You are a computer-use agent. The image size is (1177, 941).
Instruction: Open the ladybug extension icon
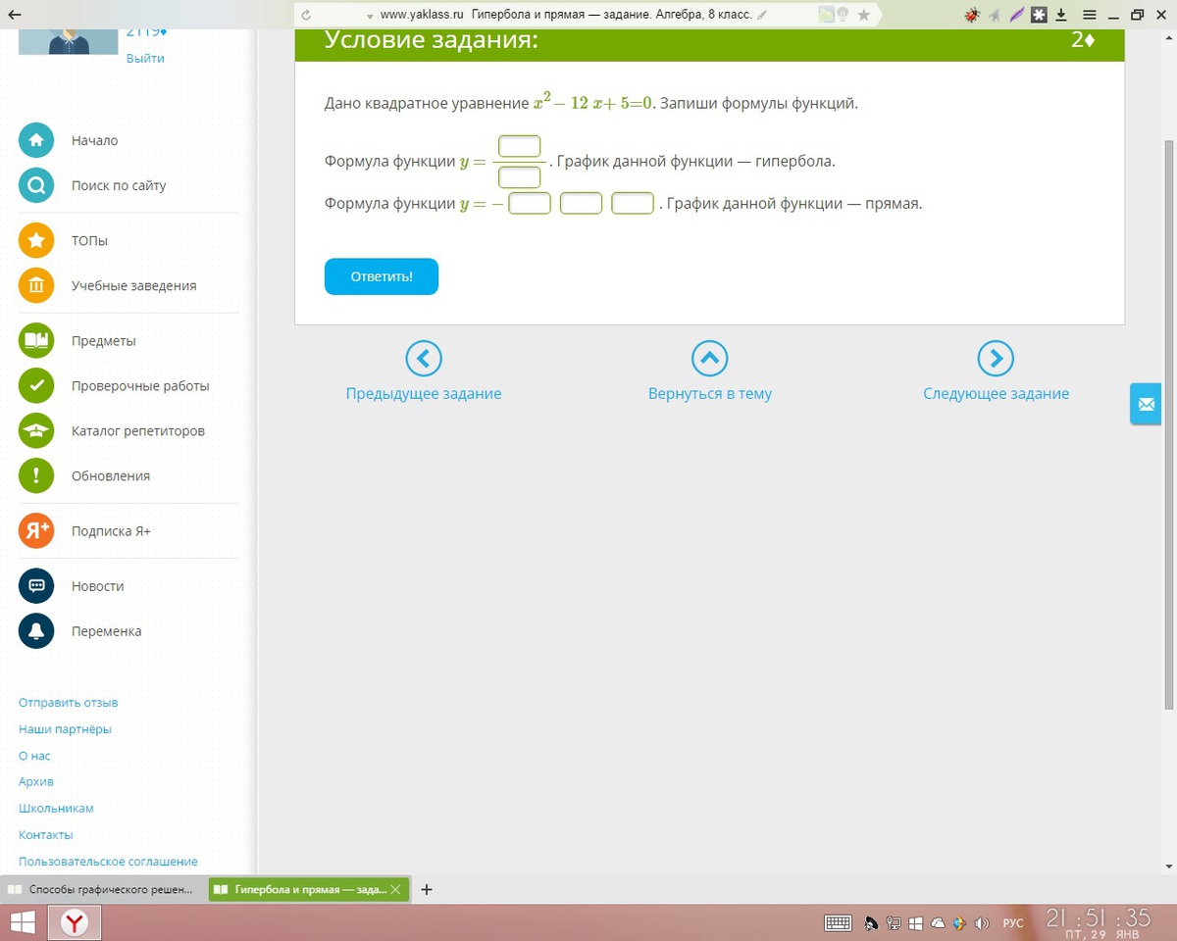click(972, 15)
